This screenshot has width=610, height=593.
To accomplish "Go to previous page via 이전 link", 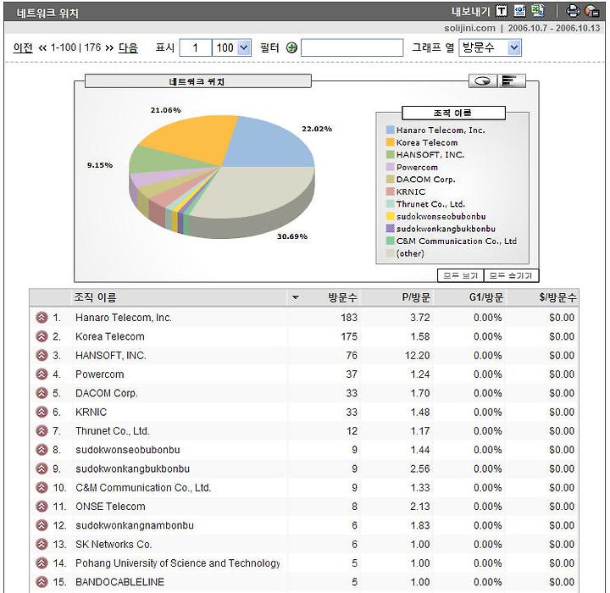I will click(x=23, y=47).
